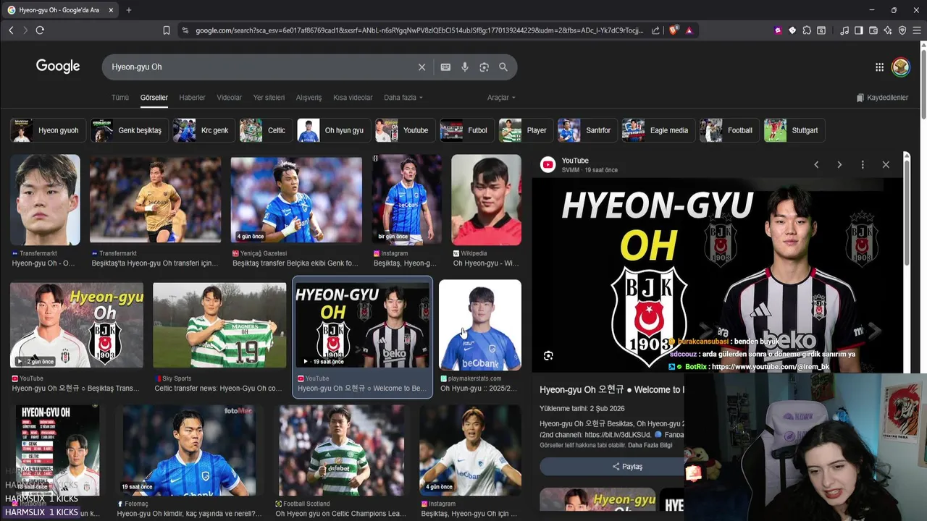The height and width of the screenshot is (521, 927).
Task: Open the Alışveriş tab
Action: tap(309, 98)
